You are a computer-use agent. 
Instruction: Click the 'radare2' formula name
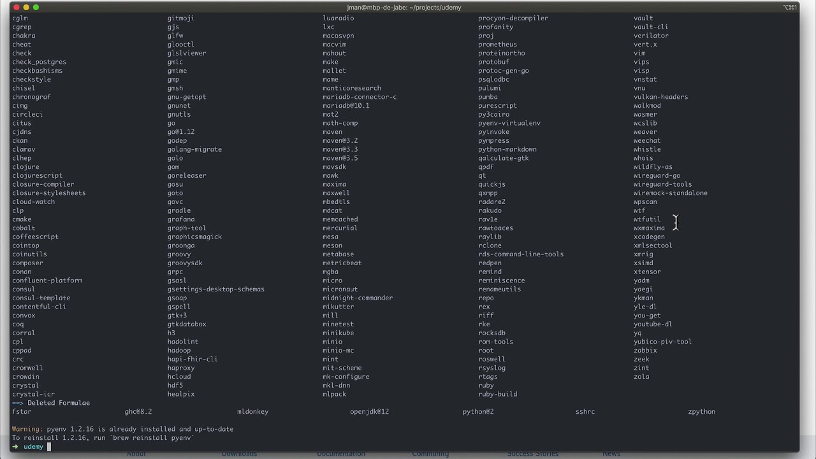(x=492, y=202)
